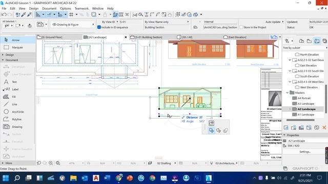The height and width of the screenshot is (184, 328).
Task: Open Windows taskbar search
Action: coord(17,178)
